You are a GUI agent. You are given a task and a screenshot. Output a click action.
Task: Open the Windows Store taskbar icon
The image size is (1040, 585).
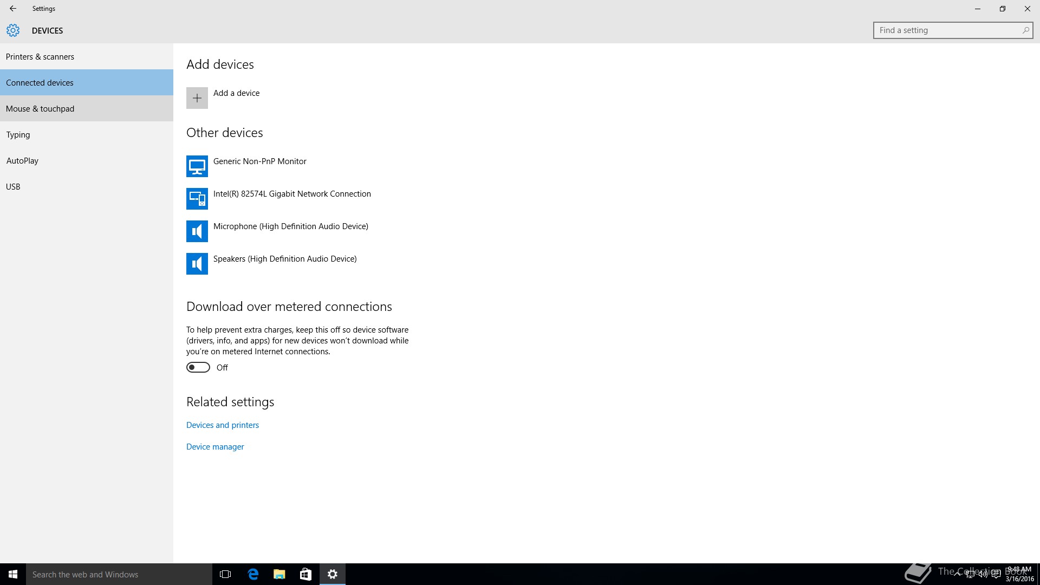[306, 574]
